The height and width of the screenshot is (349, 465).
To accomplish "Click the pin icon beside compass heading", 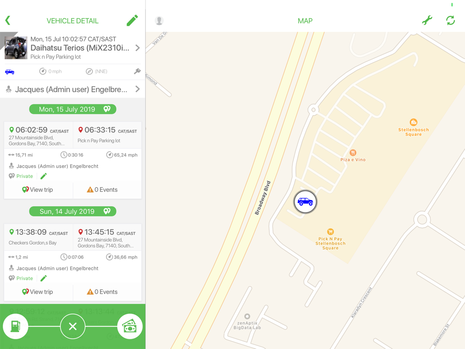I will point(137,71).
